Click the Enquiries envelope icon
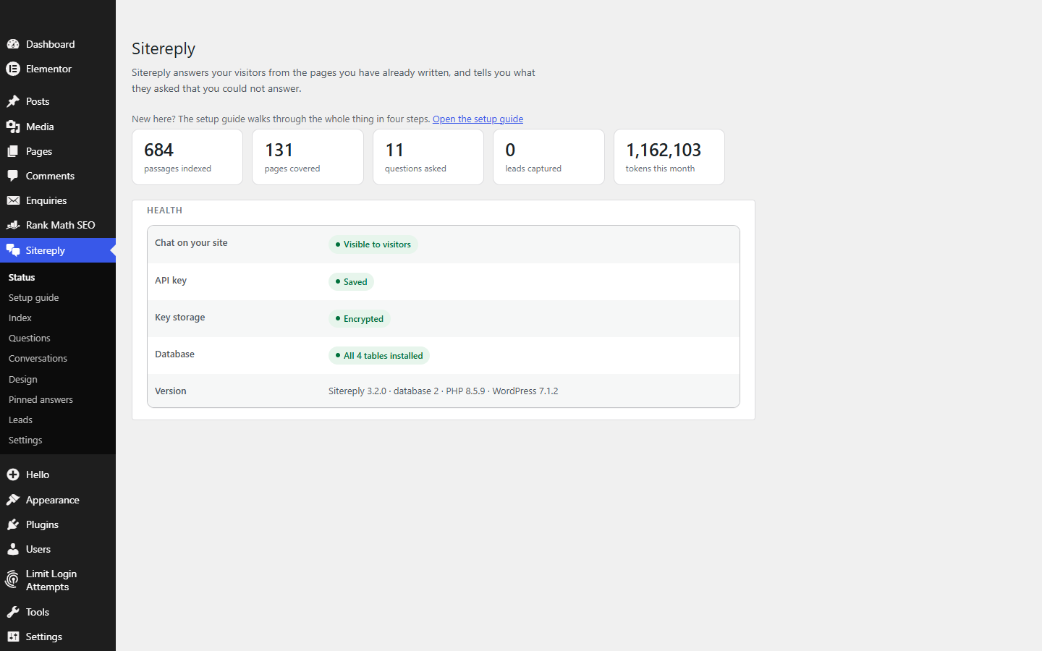Viewport: 1042px width, 651px height. click(x=13, y=200)
